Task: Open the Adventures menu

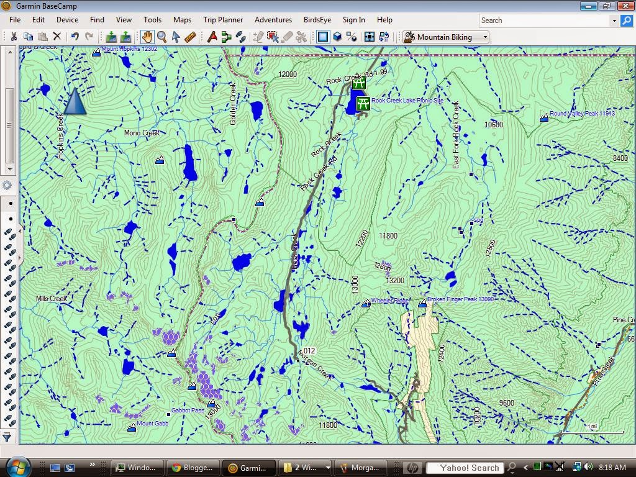Action: (273, 19)
